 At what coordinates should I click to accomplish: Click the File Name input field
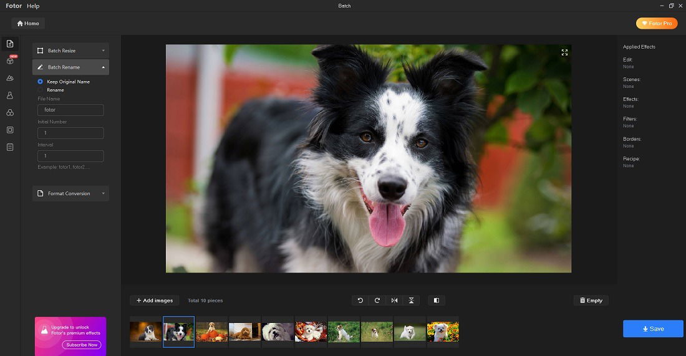point(70,110)
